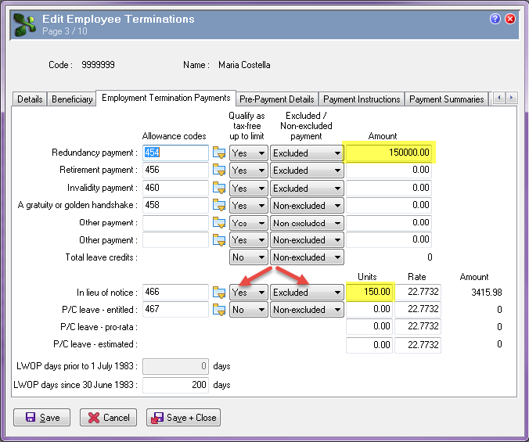Go to the Payment Instructions tab
This screenshot has width=529, height=442.
click(362, 99)
